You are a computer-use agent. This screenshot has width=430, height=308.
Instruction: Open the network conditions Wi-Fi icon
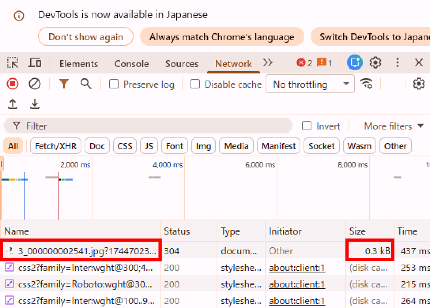point(366,84)
